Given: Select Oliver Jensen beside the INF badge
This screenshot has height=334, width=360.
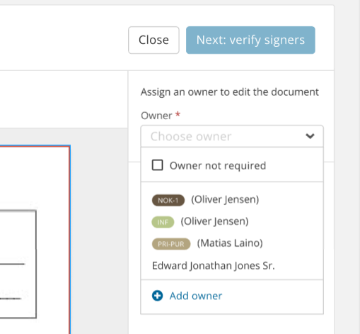Looking at the screenshot, I should 214,221.
